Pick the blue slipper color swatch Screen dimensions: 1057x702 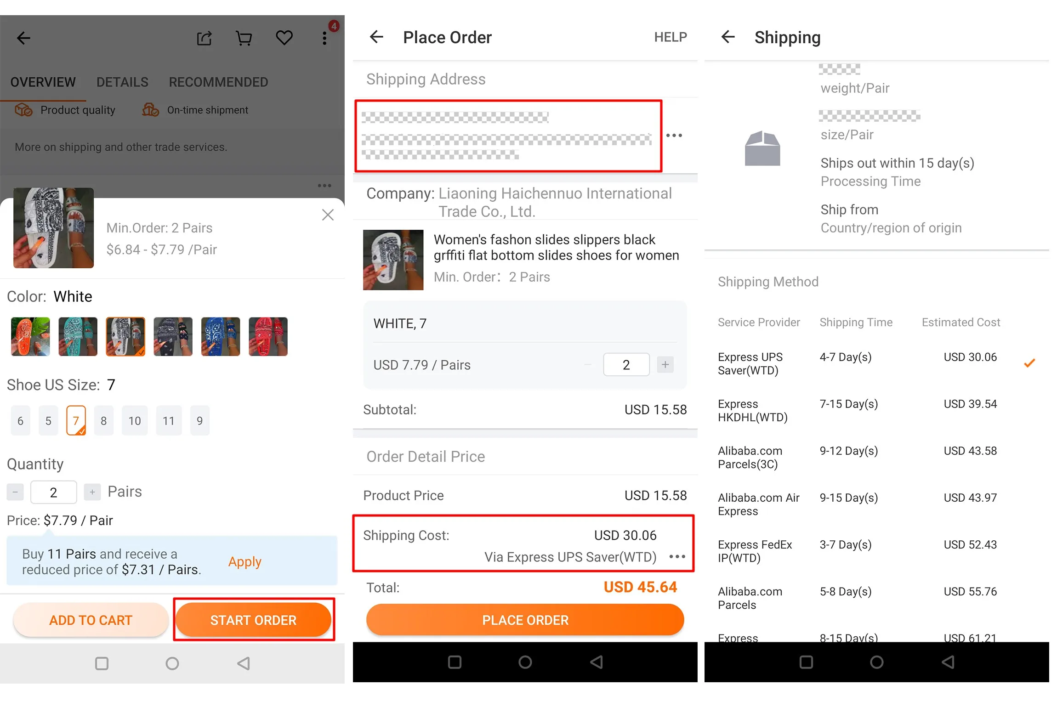pyautogui.click(x=221, y=337)
